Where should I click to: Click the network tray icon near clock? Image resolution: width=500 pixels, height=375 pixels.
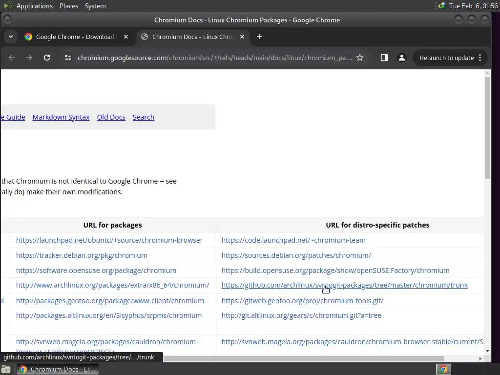[x=441, y=6]
